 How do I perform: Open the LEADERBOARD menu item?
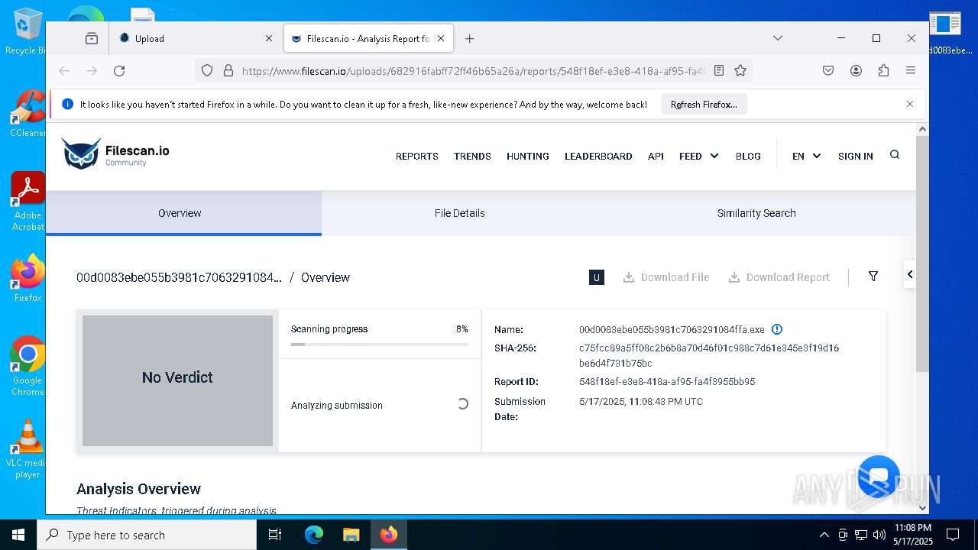(598, 156)
